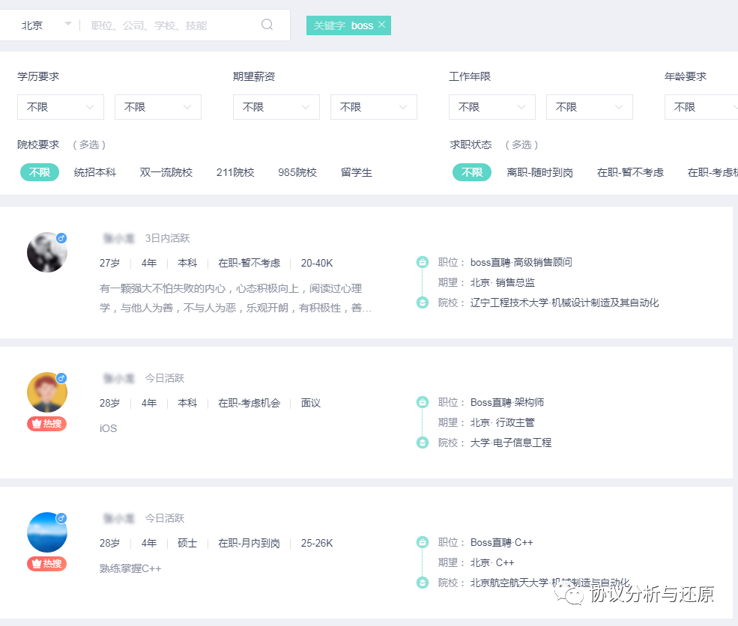Viewport: 738px width, 626px height.
Task: Click gender badge on iOS candidate avatar
Action: click(61, 378)
